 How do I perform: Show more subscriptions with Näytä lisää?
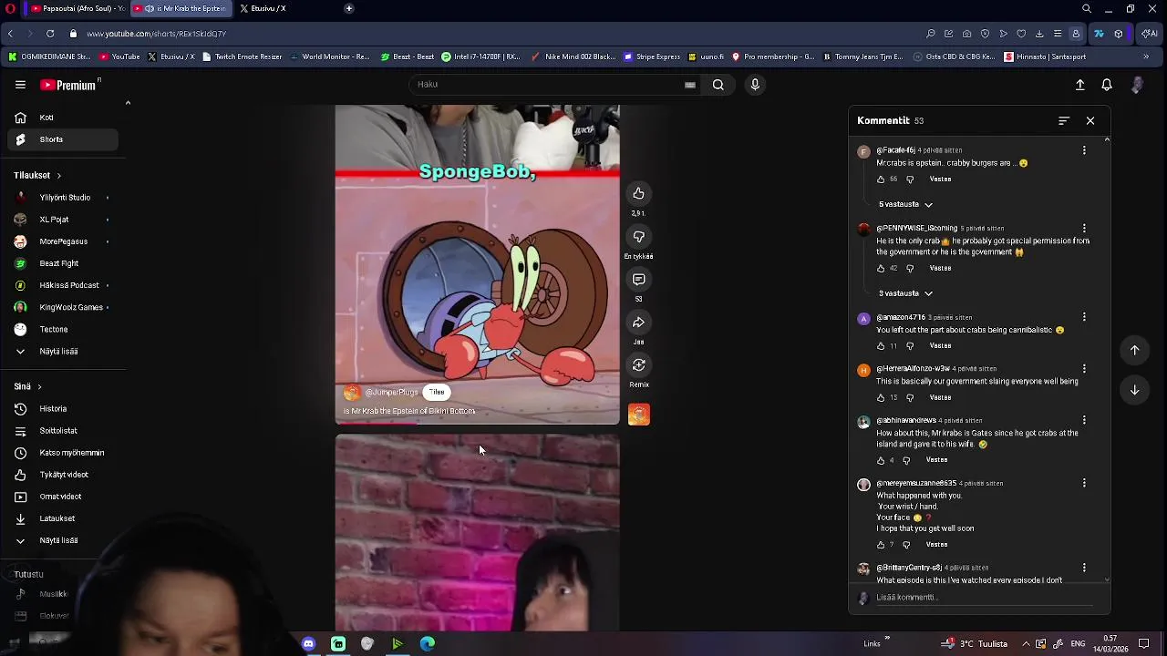[58, 351]
